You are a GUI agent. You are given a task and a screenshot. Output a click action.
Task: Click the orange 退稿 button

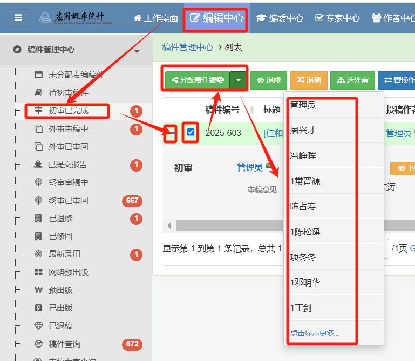(x=309, y=80)
